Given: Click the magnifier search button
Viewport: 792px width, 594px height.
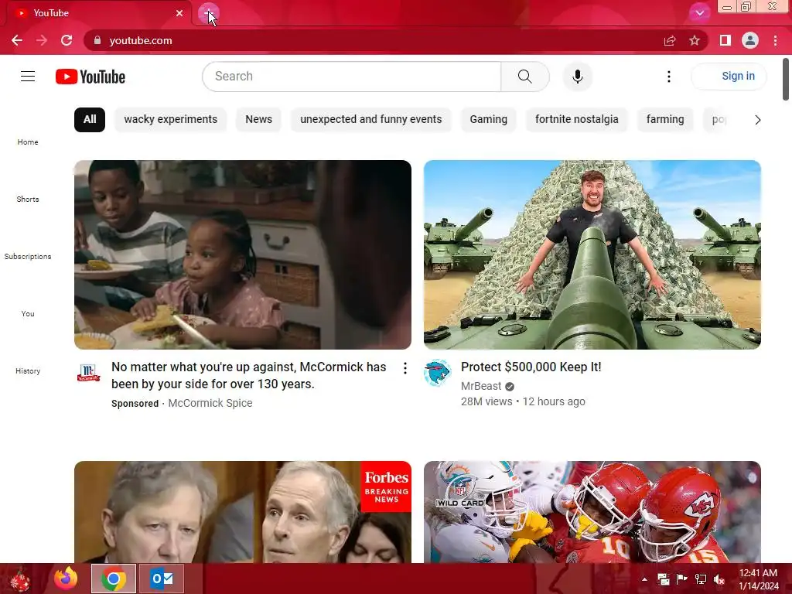Looking at the screenshot, I should (525, 77).
